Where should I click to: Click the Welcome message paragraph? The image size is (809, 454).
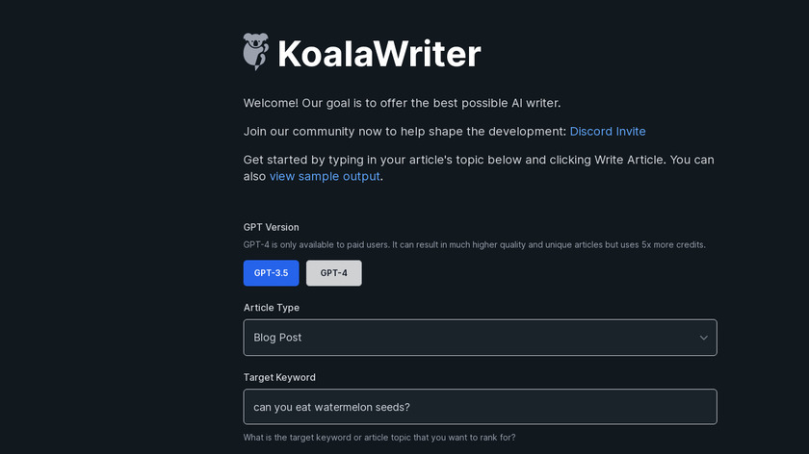pos(402,103)
